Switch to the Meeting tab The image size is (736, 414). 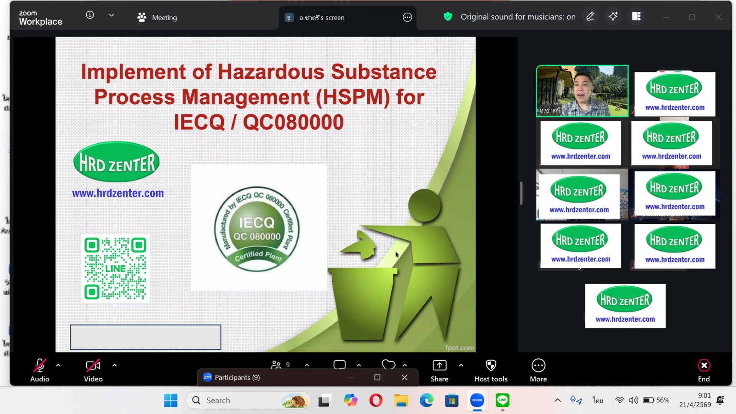click(157, 17)
